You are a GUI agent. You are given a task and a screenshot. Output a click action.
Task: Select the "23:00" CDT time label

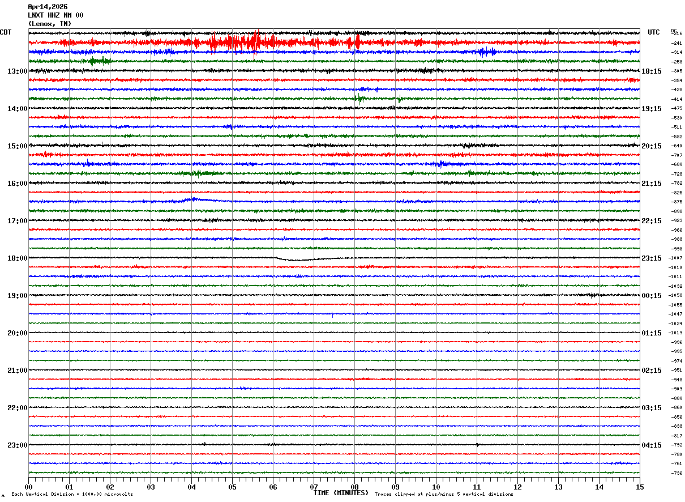[18, 445]
